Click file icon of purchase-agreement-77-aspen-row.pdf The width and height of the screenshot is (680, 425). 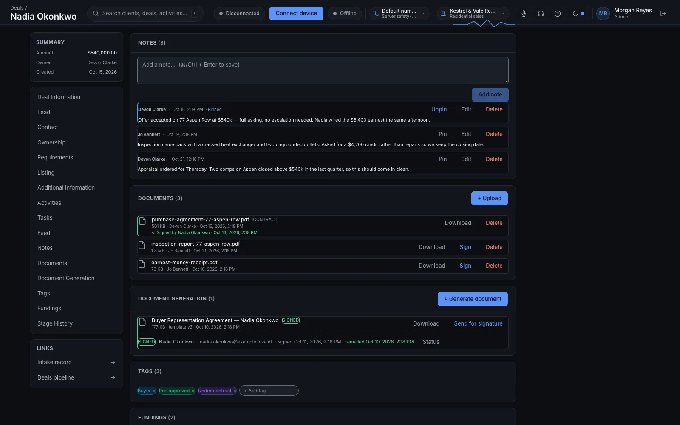click(x=143, y=221)
